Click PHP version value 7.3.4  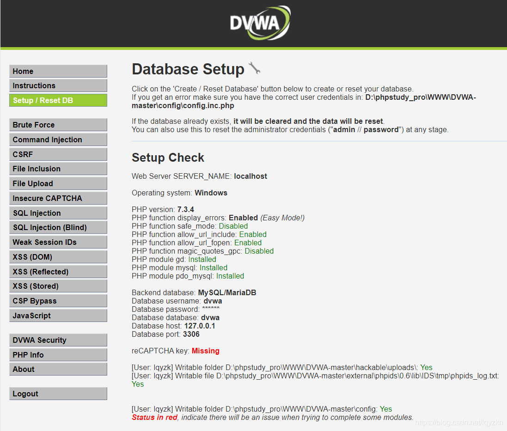coord(186,209)
